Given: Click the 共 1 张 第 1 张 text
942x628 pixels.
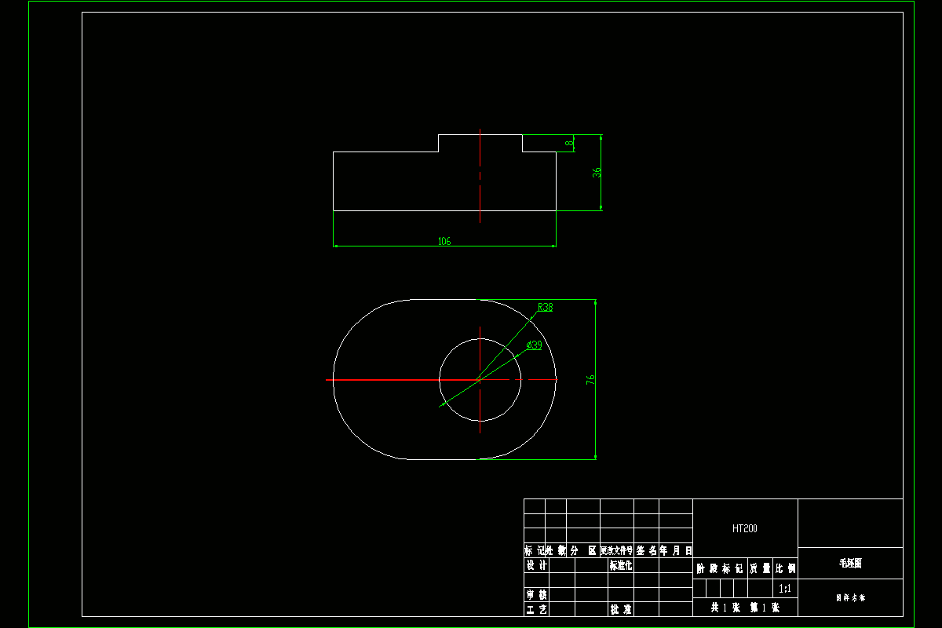Looking at the screenshot, I should click(745, 608).
